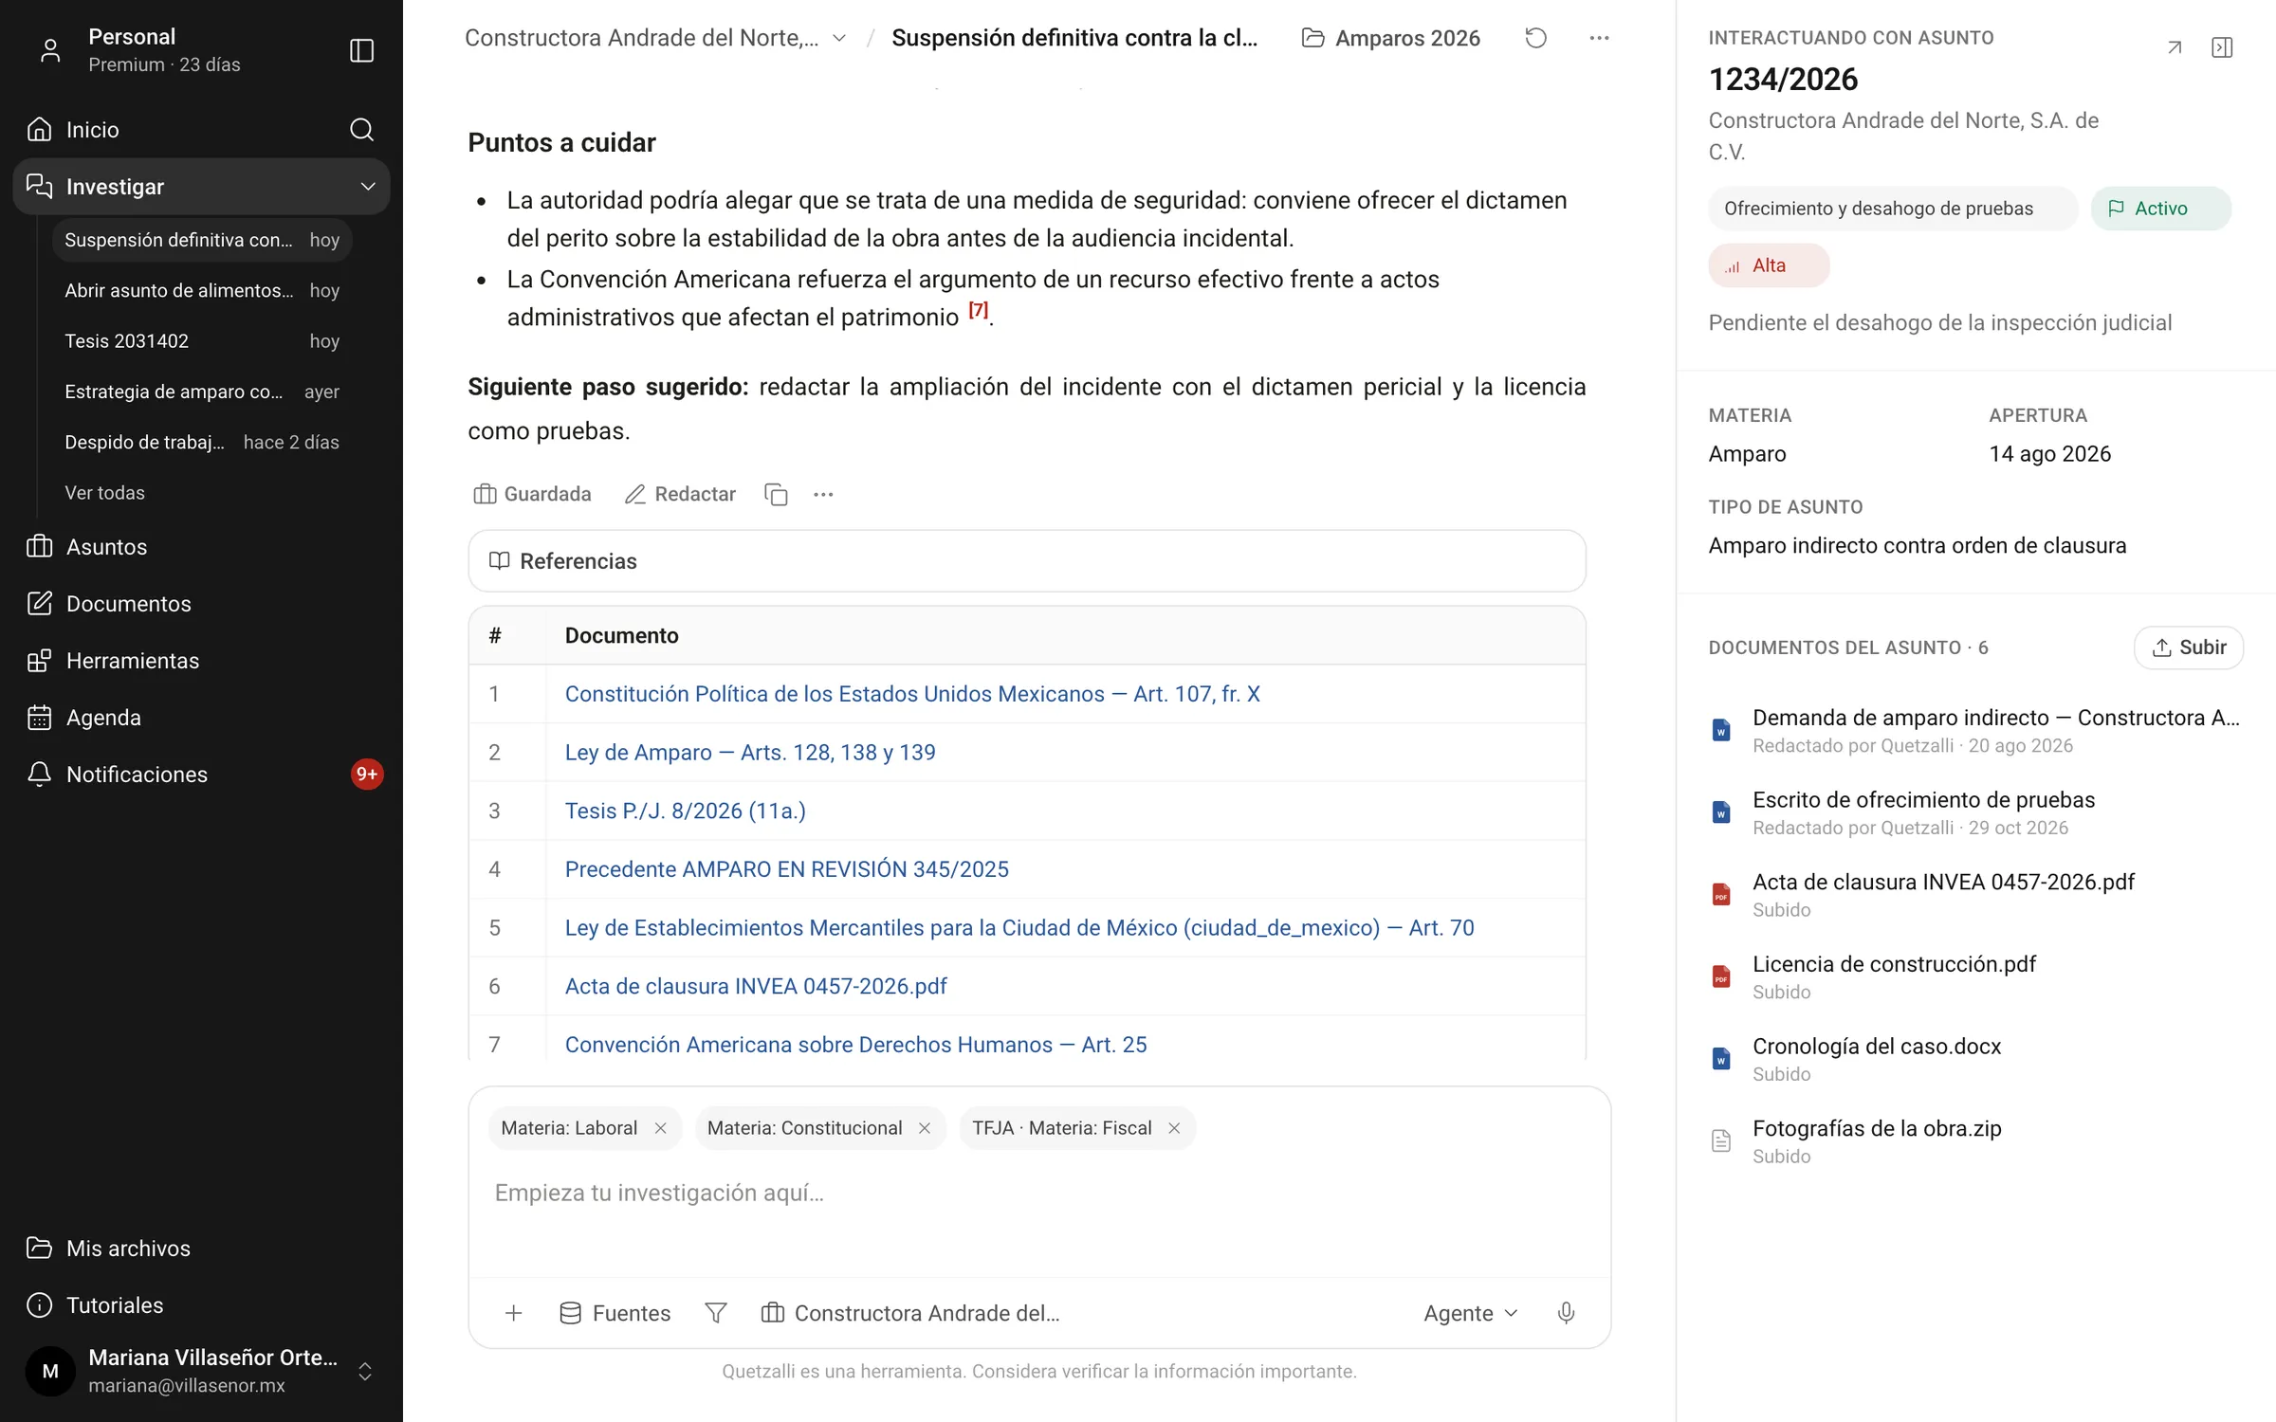This screenshot has height=1422, width=2276.
Task: Click the Empieza tu investigación input field
Action: [x=1038, y=1193]
